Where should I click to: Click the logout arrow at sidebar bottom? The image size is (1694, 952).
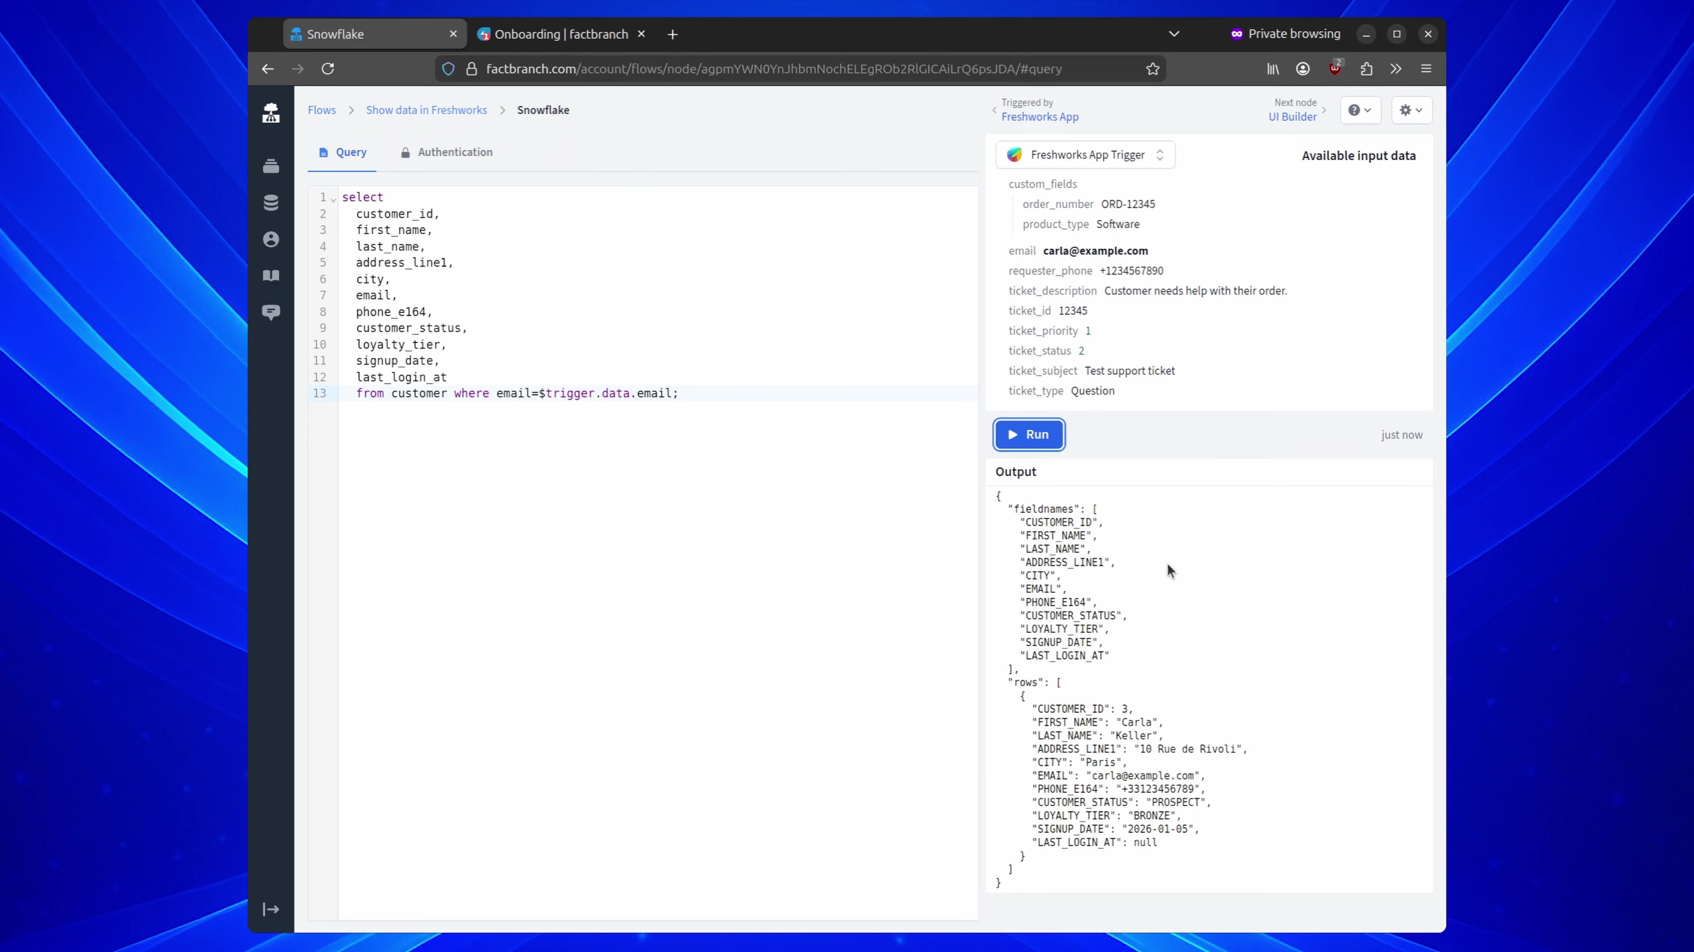(271, 909)
